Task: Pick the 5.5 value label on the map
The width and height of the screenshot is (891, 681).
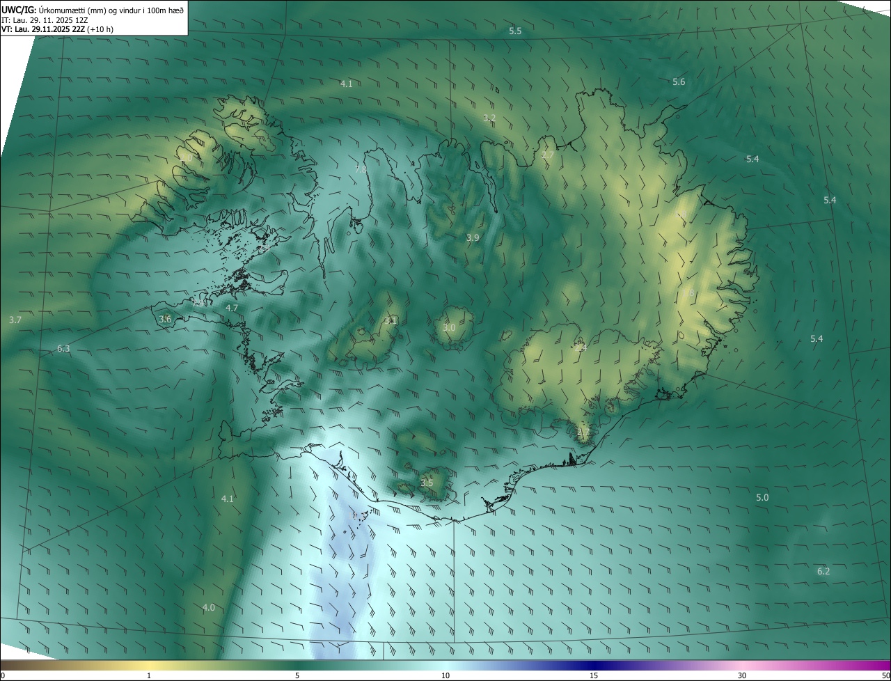Action: pyautogui.click(x=515, y=31)
